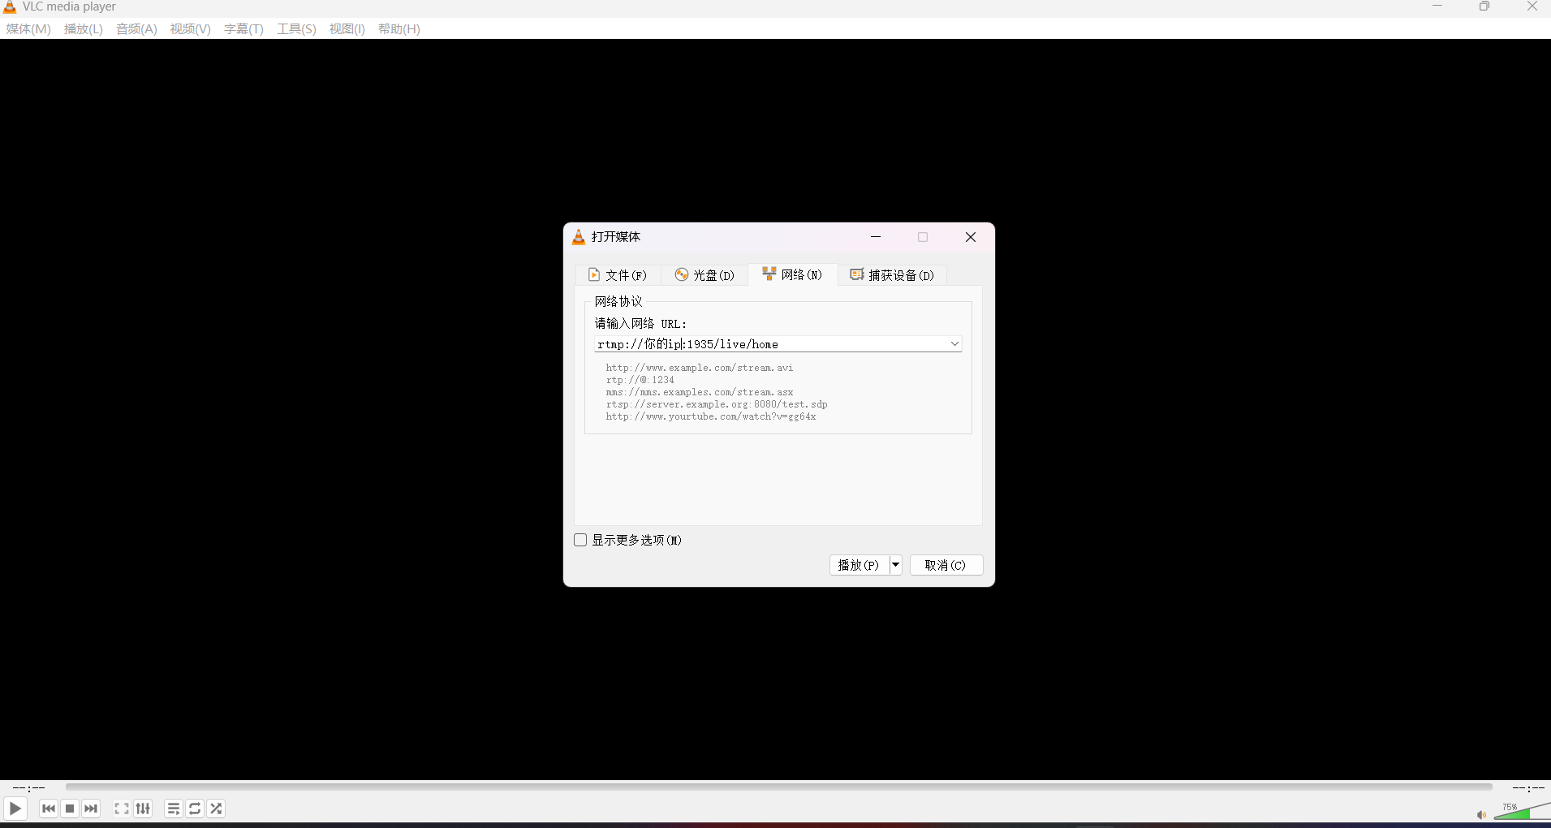Image resolution: width=1551 pixels, height=828 pixels.
Task: Open the 帮助(H) menu
Action: point(399,29)
